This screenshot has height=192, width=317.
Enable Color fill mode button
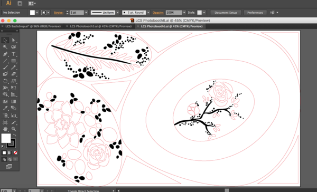coord(4,153)
